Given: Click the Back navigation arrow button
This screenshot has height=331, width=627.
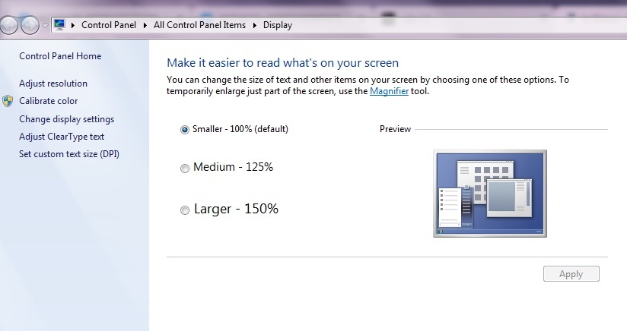Looking at the screenshot, I should (x=9, y=25).
